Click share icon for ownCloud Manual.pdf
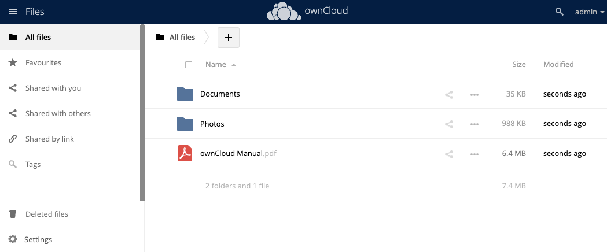 point(448,154)
